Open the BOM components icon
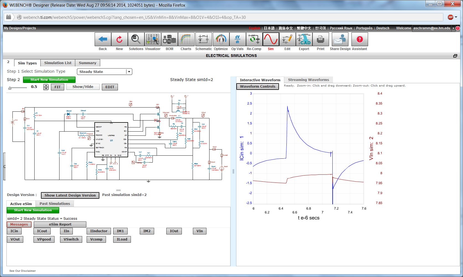 (169, 39)
